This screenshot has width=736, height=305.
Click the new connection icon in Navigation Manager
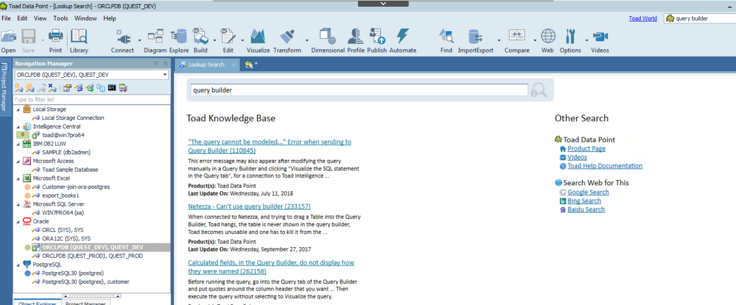19,88
